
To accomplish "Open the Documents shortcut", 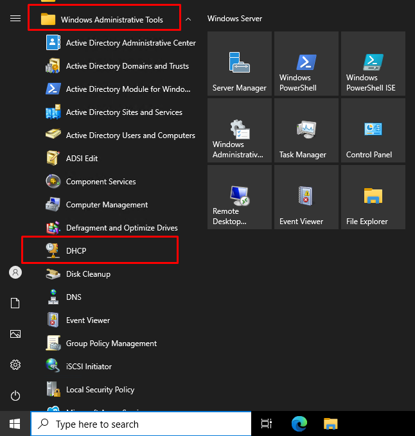I will pos(15,303).
